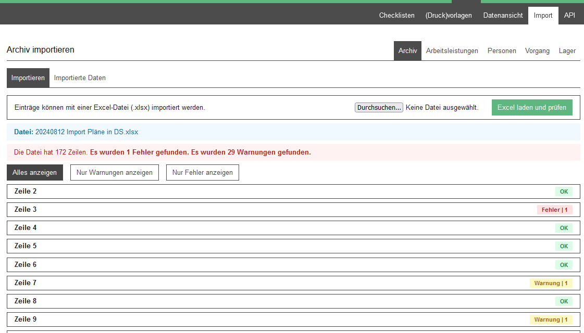
Task: Open the Personen import section
Action: [x=502, y=50]
